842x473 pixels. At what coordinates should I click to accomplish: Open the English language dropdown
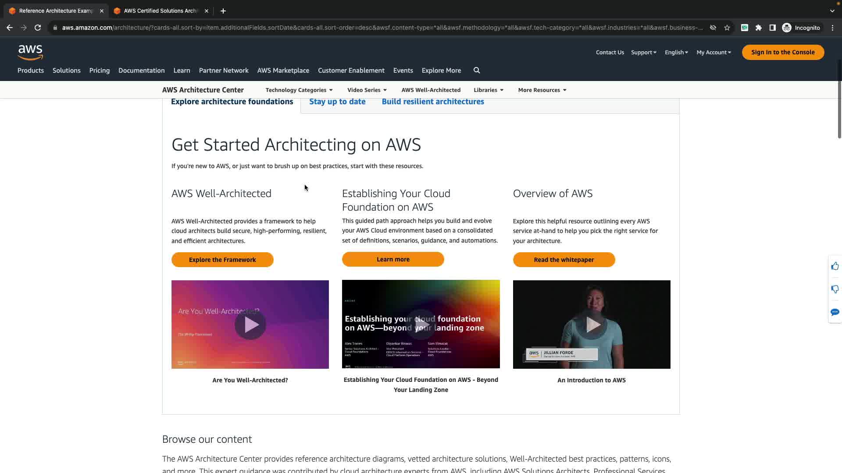(x=676, y=53)
